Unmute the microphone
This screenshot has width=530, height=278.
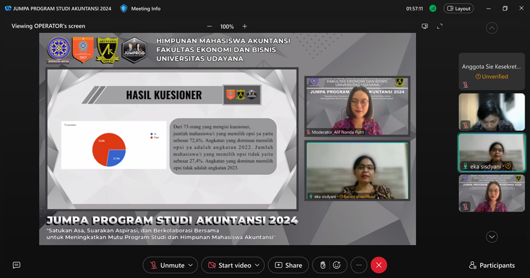(168, 265)
